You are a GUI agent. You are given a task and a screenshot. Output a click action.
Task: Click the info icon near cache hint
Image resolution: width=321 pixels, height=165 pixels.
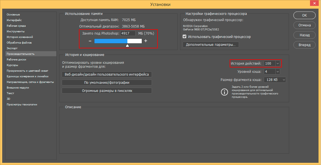coord(224,92)
